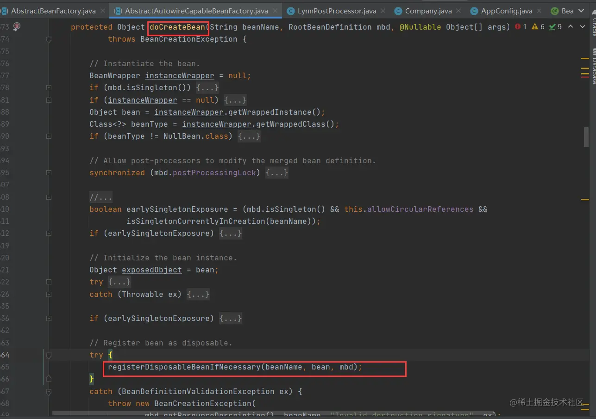
Task: Click the getWrappedClass() method call
Action: [293, 124]
